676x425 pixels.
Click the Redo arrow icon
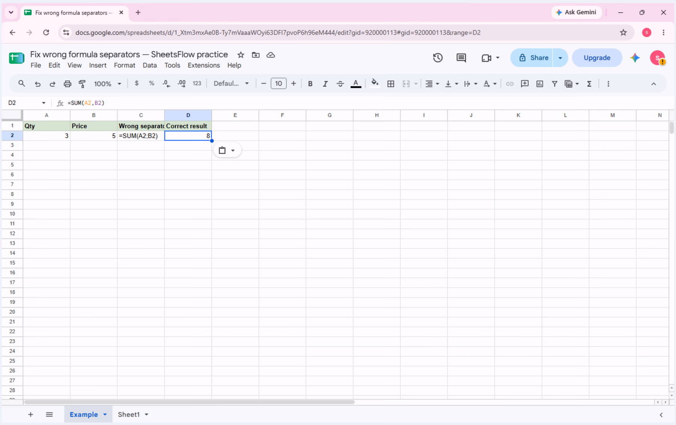pos(52,84)
